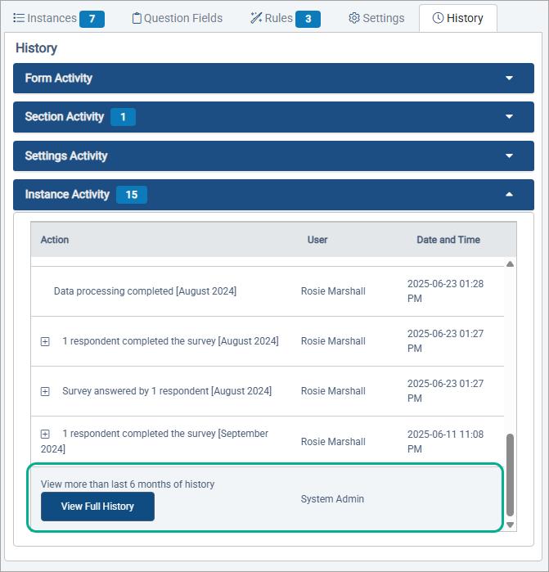Click the scroll down arrow in activity table
Screen dimensions: 549x572
[511, 525]
